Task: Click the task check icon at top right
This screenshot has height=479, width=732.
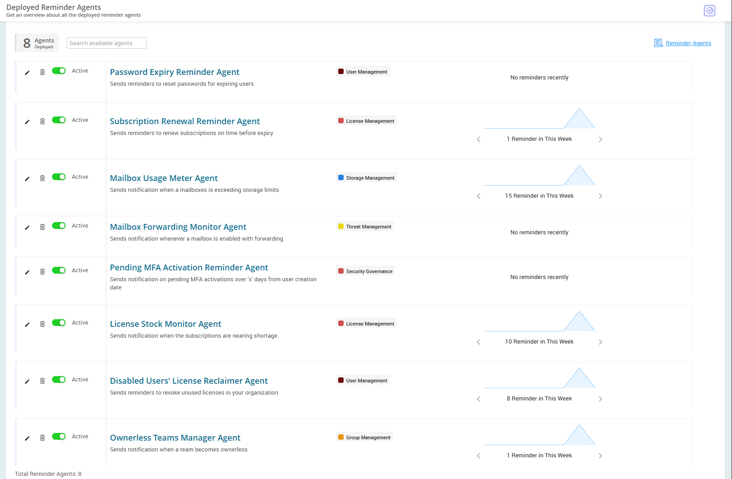Action: (709, 10)
